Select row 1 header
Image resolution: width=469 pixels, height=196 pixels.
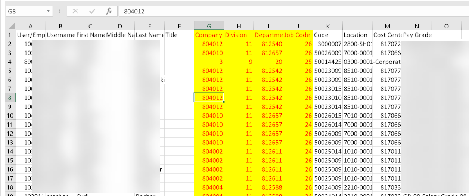point(11,35)
